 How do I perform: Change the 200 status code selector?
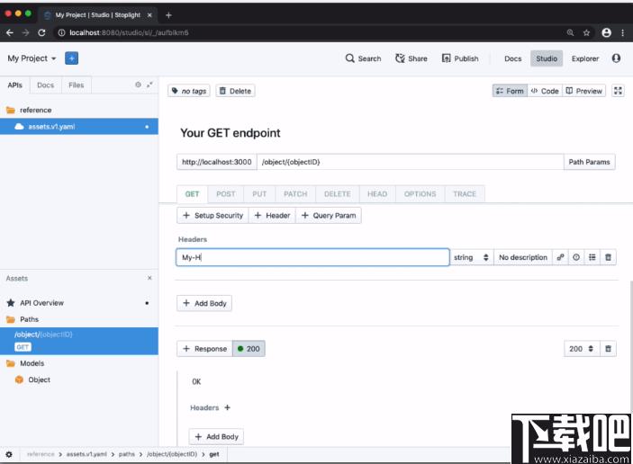(582, 349)
